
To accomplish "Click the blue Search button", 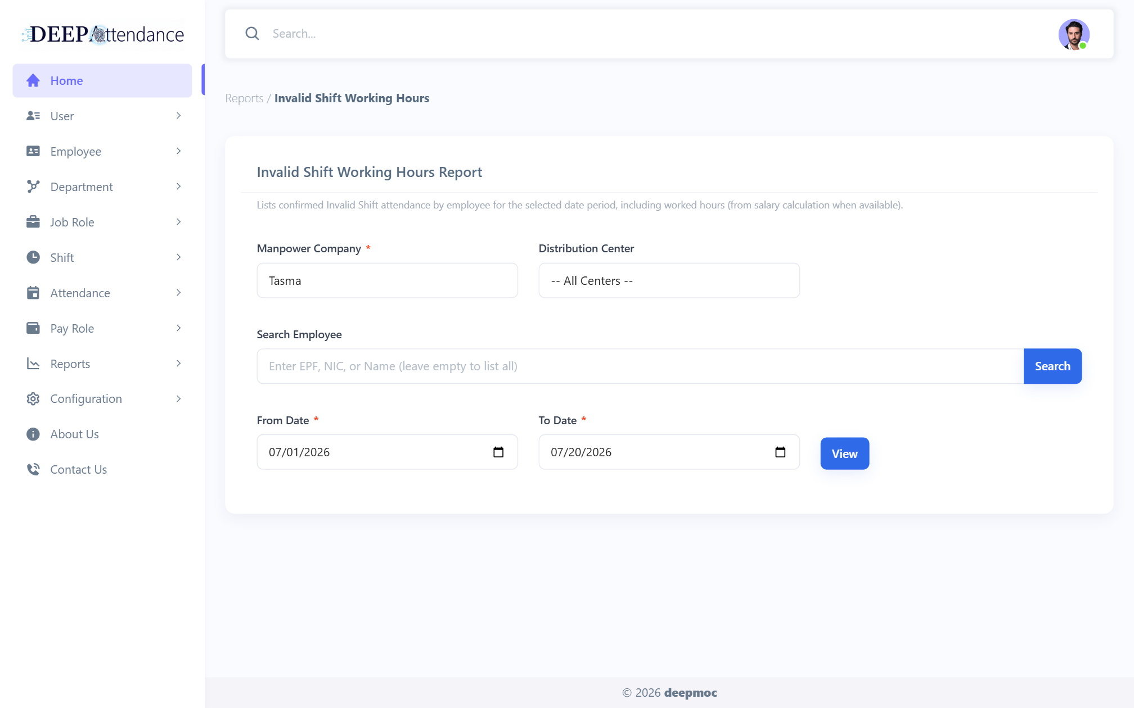I will pos(1052,366).
